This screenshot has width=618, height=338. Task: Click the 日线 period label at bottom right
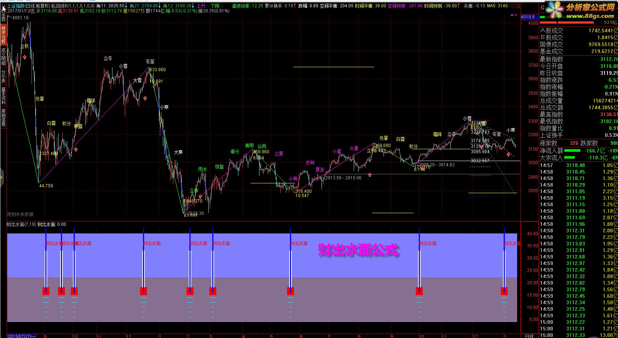tap(529, 336)
